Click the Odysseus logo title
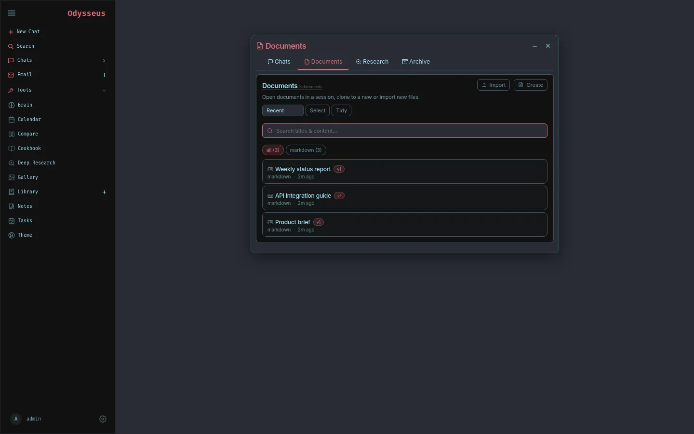The width and height of the screenshot is (694, 434). (x=87, y=14)
